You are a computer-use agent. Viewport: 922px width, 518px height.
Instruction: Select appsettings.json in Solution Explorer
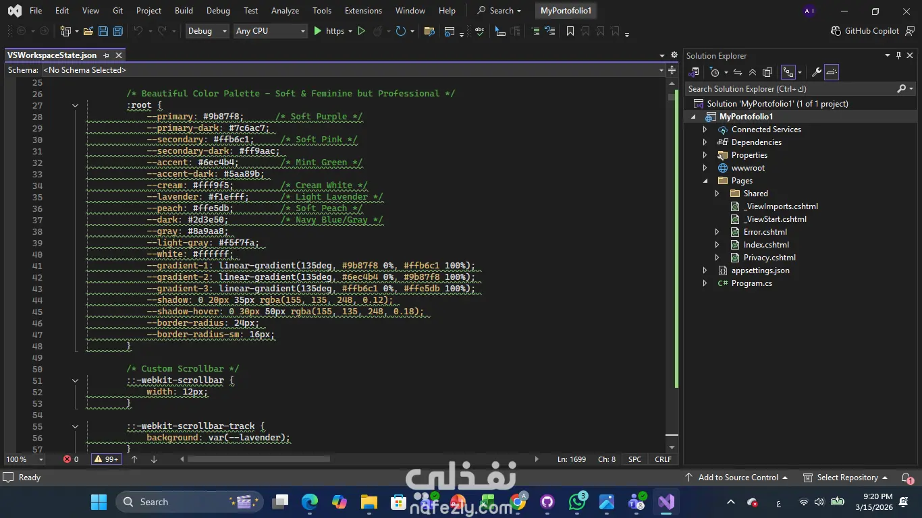tap(760, 270)
